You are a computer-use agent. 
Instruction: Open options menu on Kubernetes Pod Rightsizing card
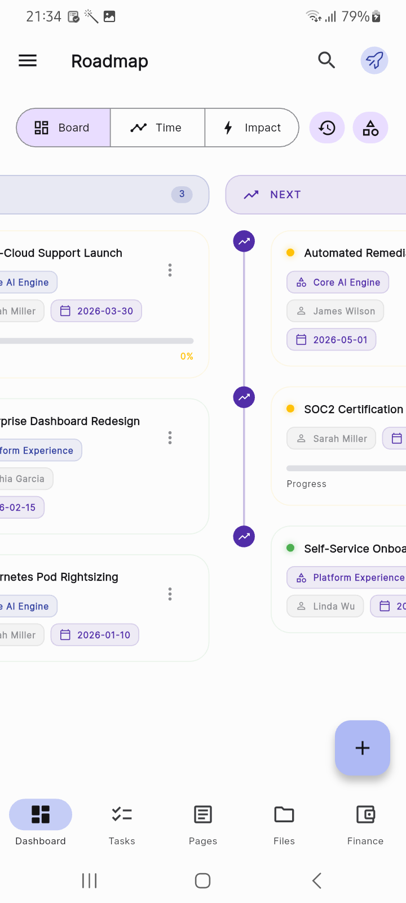[x=170, y=594]
